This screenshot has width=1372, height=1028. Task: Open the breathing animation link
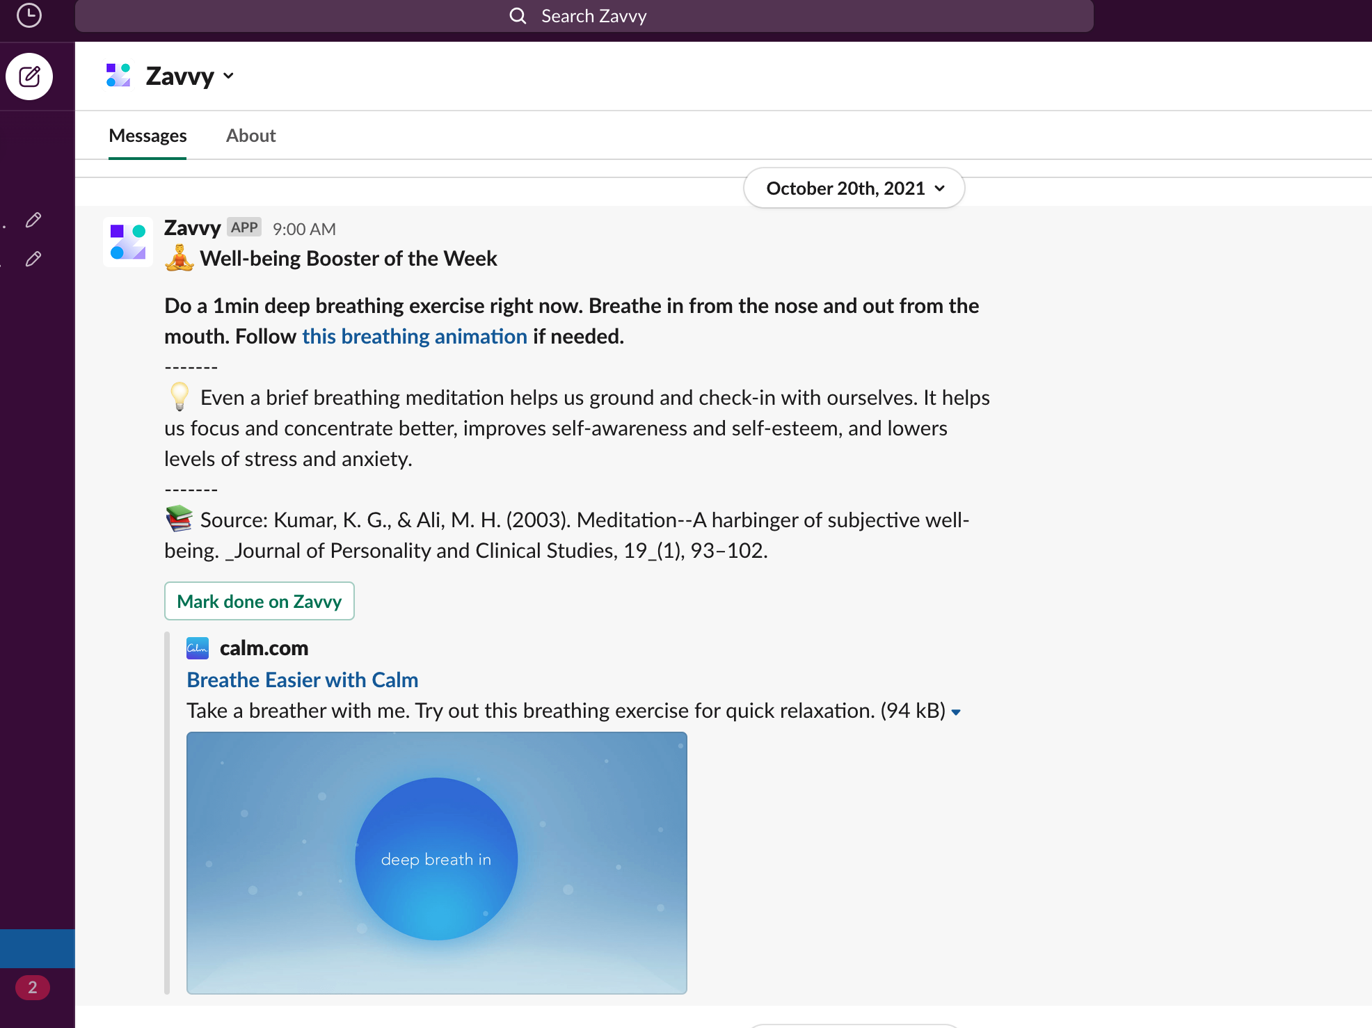pyautogui.click(x=414, y=336)
